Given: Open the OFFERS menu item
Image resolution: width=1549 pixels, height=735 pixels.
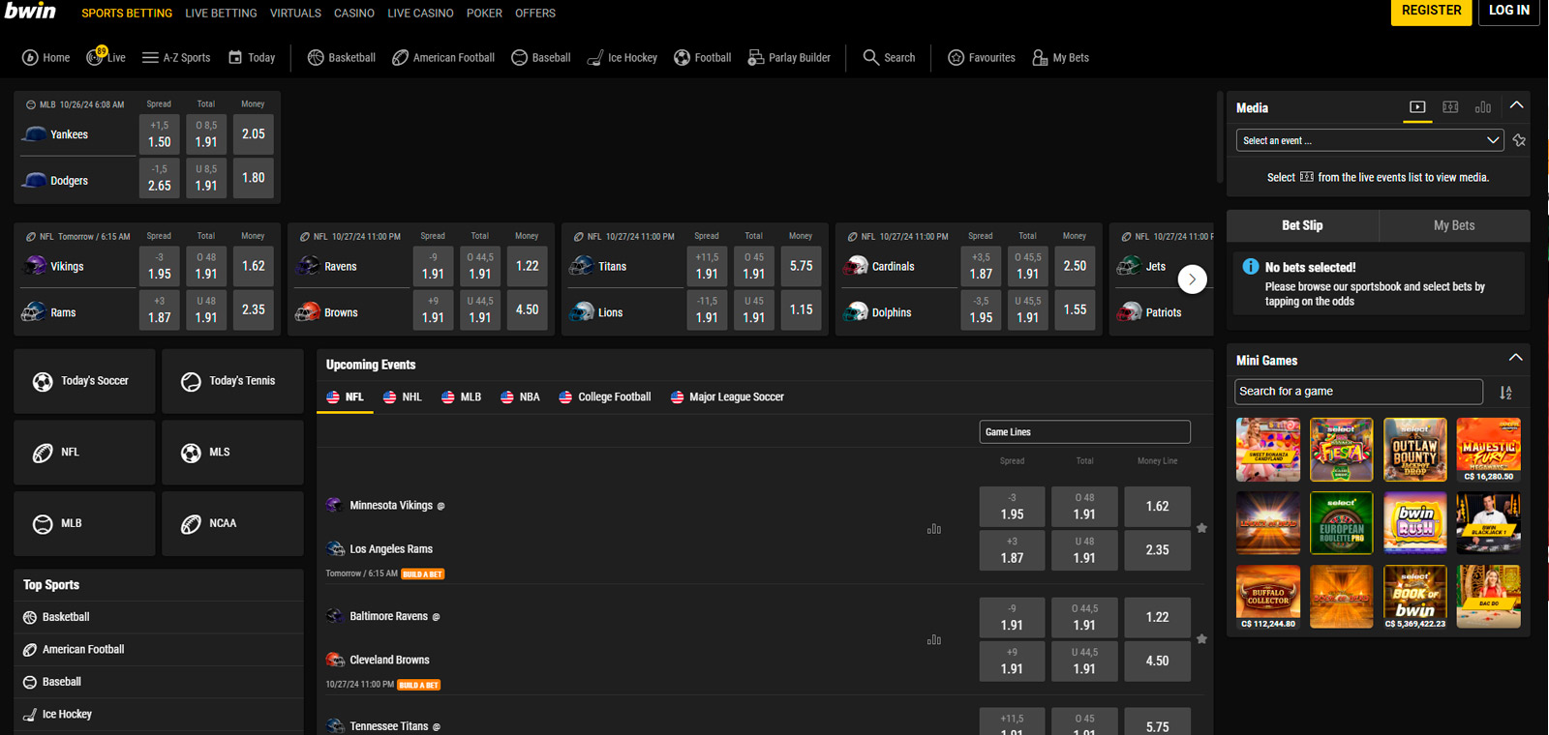Looking at the screenshot, I should click(x=535, y=14).
